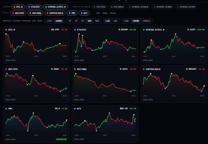The image size is (208, 144).
Task: Toggle the RUT/NDQ cycle chip
Action: click(x=35, y=13)
